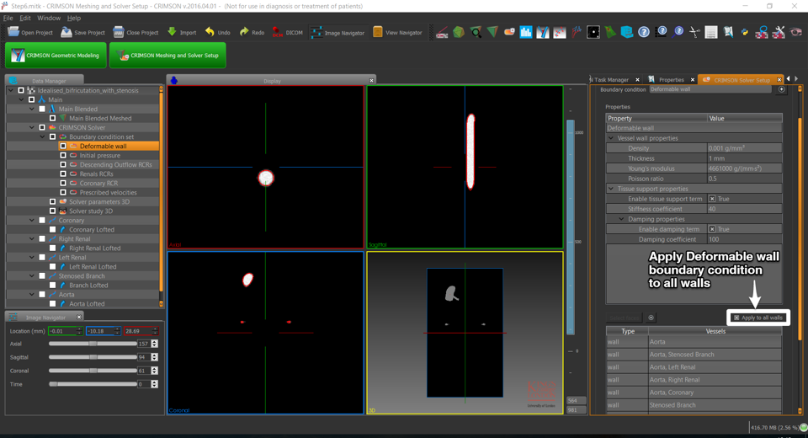Select Initial pressure in the data tree

(99, 156)
